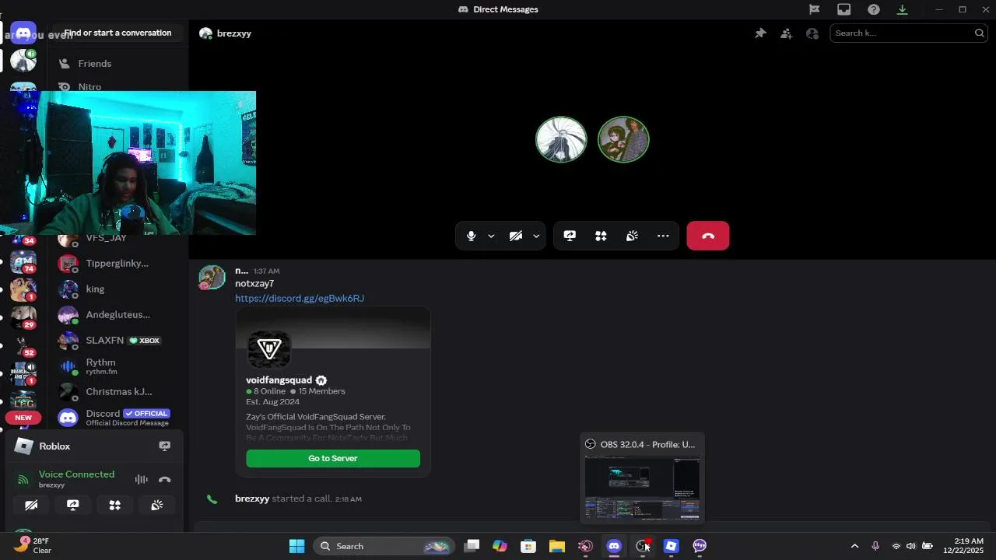Open OBS 32.0.4 window preview thumbnail

pos(643,489)
